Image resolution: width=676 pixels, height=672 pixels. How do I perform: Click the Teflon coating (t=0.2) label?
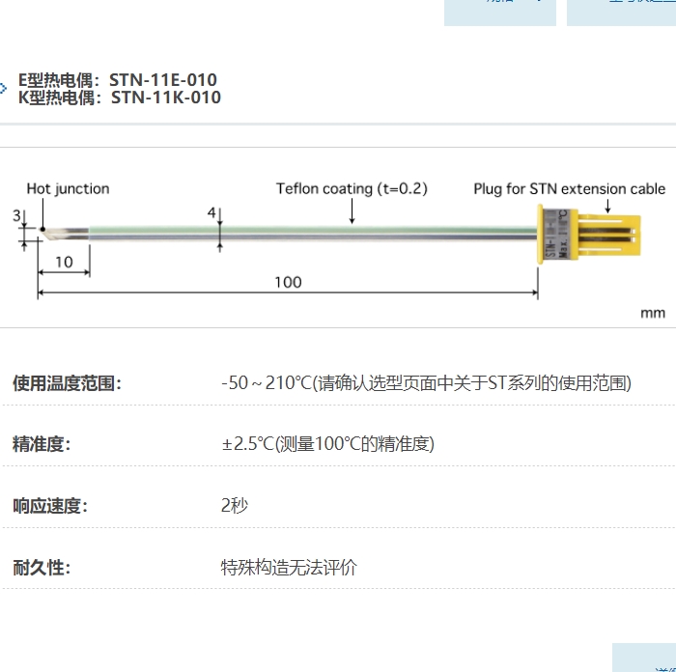click(352, 189)
